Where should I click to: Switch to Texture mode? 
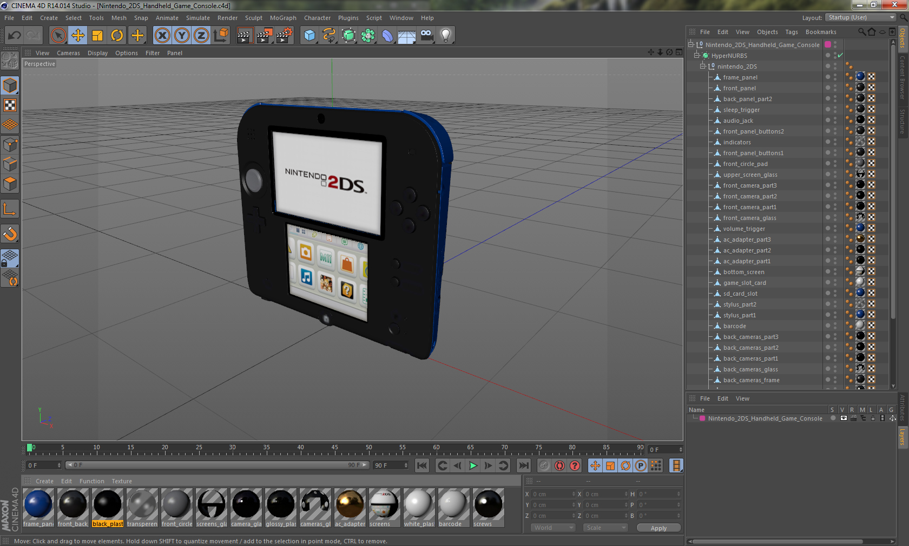click(10, 105)
